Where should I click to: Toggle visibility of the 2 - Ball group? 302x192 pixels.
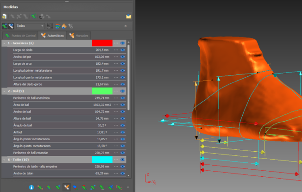coord(123,91)
